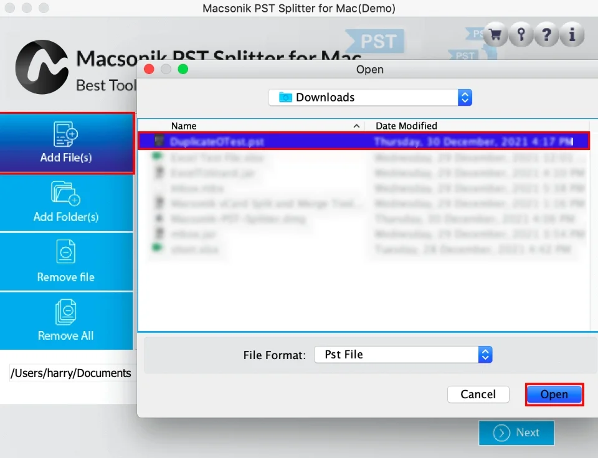Click the Open button in dialog
Image resolution: width=598 pixels, height=458 pixels.
click(554, 395)
